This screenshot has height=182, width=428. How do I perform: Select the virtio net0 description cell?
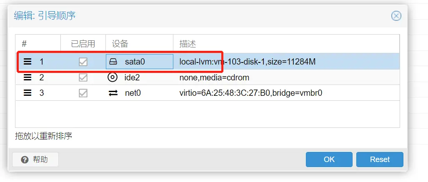pos(286,93)
